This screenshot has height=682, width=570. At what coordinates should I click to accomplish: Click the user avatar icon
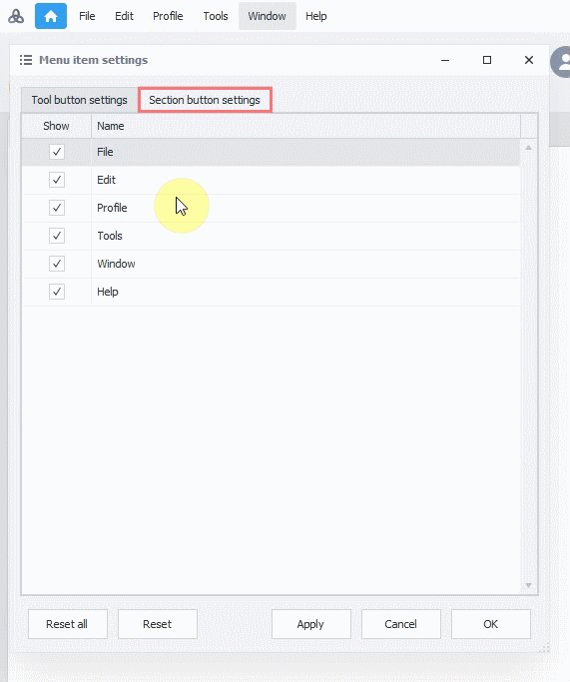pos(562,62)
